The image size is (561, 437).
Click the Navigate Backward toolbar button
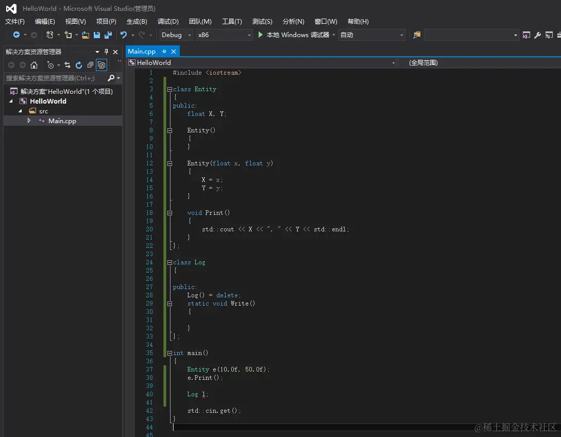[x=16, y=35]
